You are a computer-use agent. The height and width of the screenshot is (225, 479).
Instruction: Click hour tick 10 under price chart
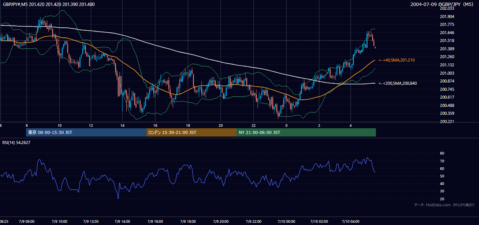(60, 125)
